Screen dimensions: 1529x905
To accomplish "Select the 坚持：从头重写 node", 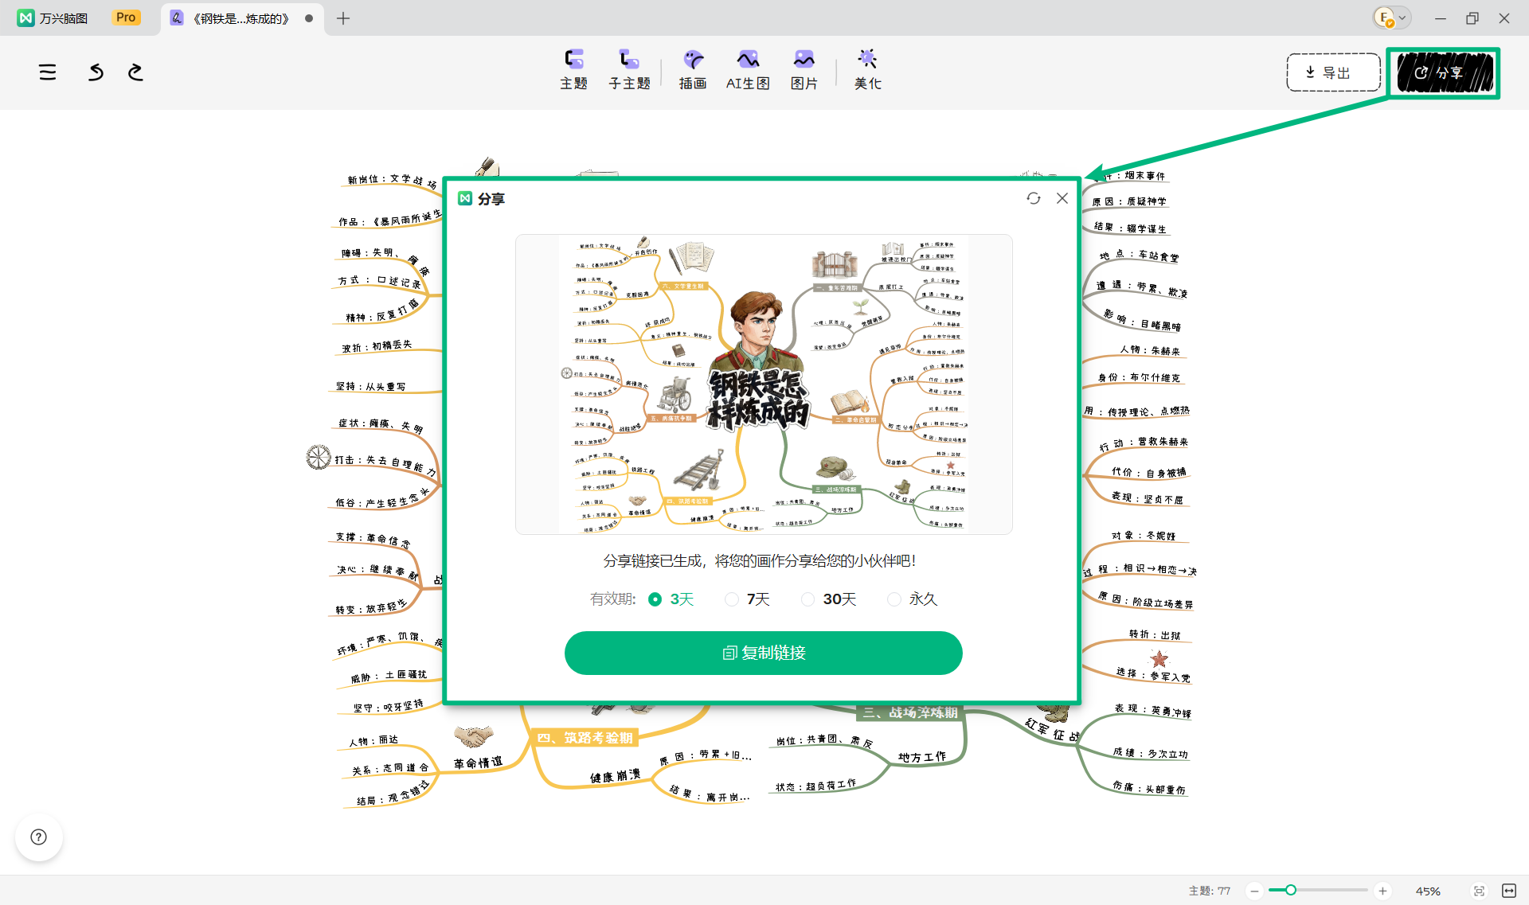I will point(370,386).
